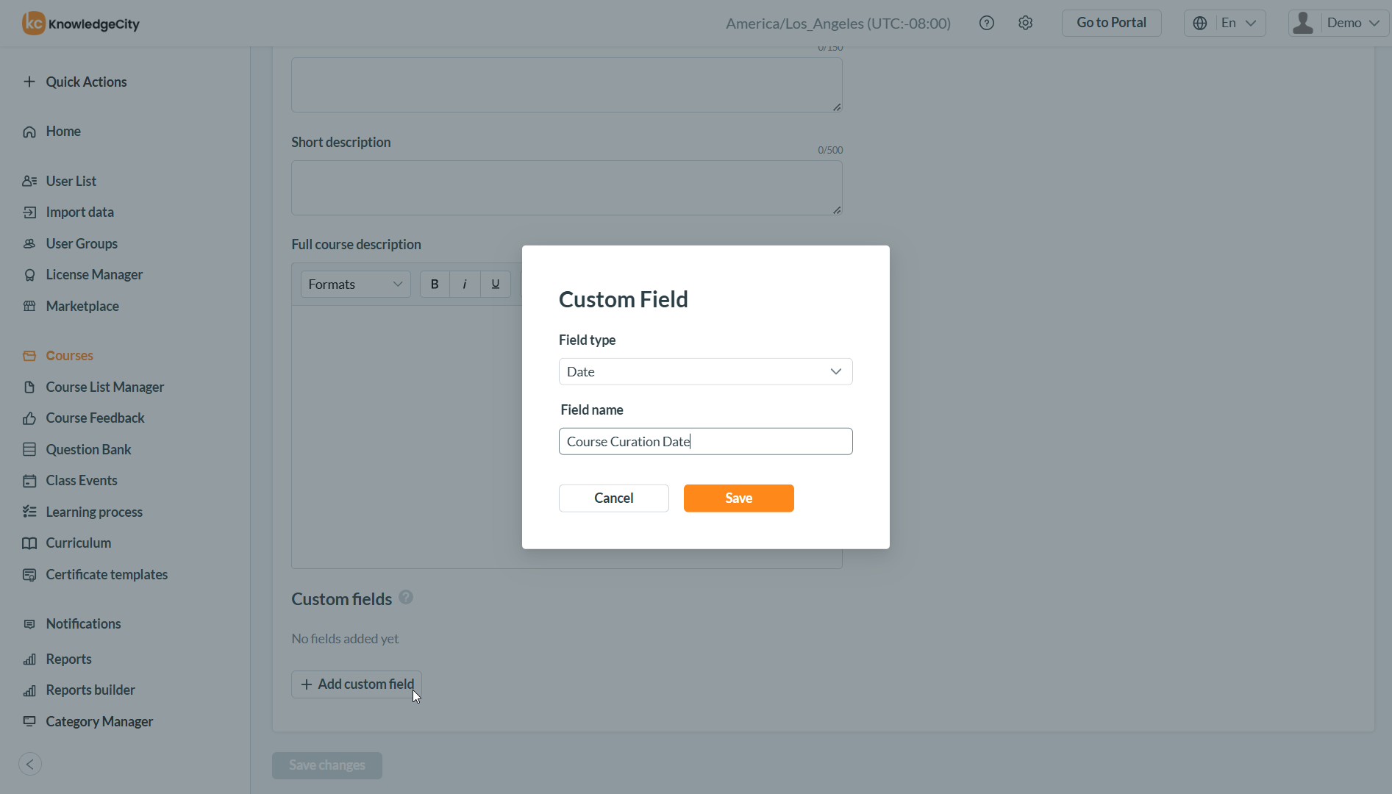This screenshot has height=794, width=1392.
Task: Toggle bold formatting in the editor
Action: coord(435,284)
